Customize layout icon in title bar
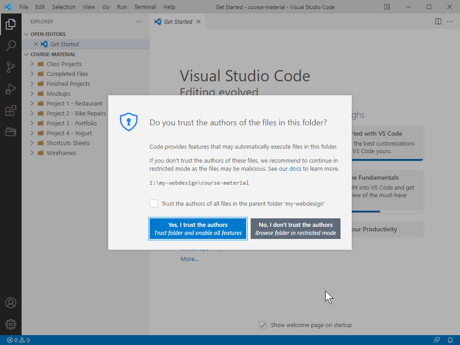The height and width of the screenshot is (345, 460). 387,7
